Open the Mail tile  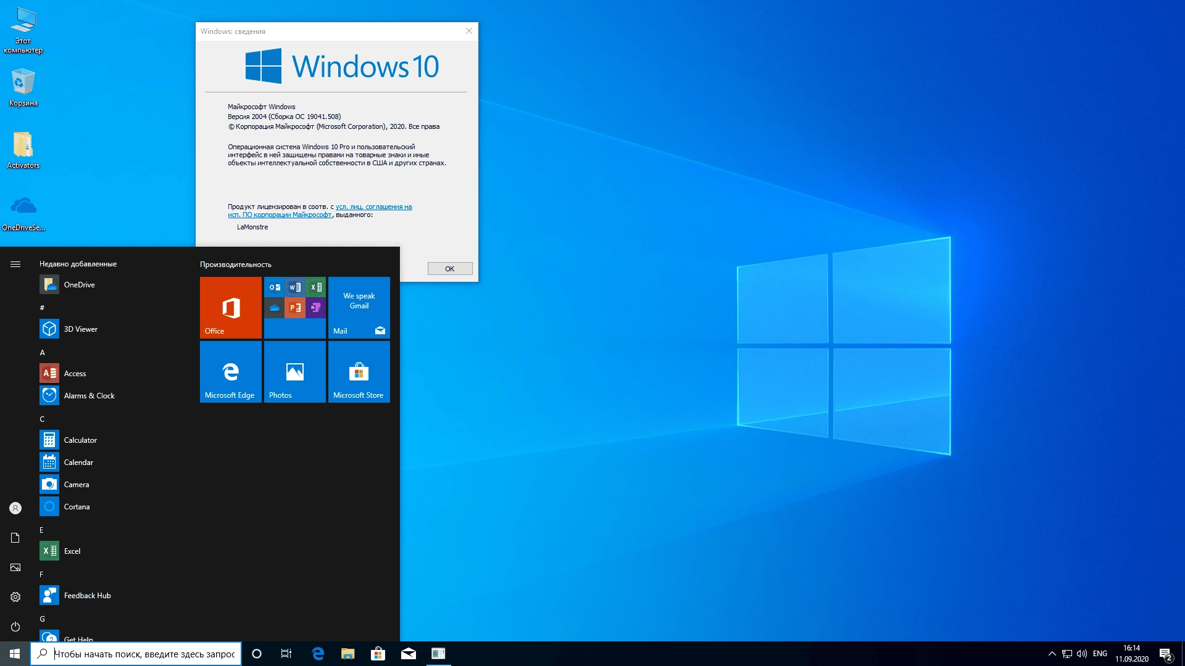coord(359,308)
